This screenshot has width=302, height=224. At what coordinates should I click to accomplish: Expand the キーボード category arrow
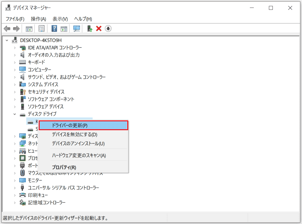tap(15, 62)
